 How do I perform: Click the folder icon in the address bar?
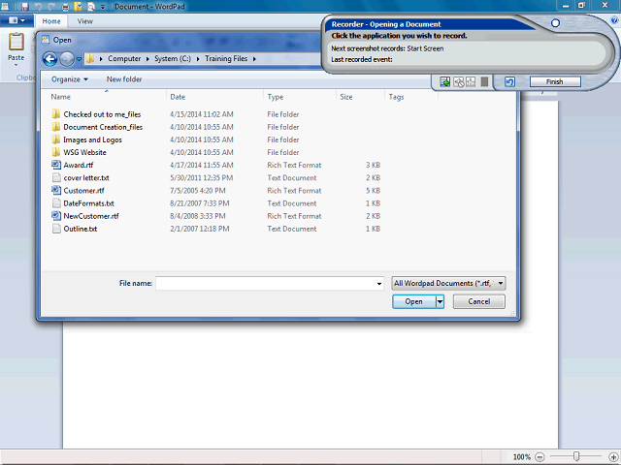90,58
